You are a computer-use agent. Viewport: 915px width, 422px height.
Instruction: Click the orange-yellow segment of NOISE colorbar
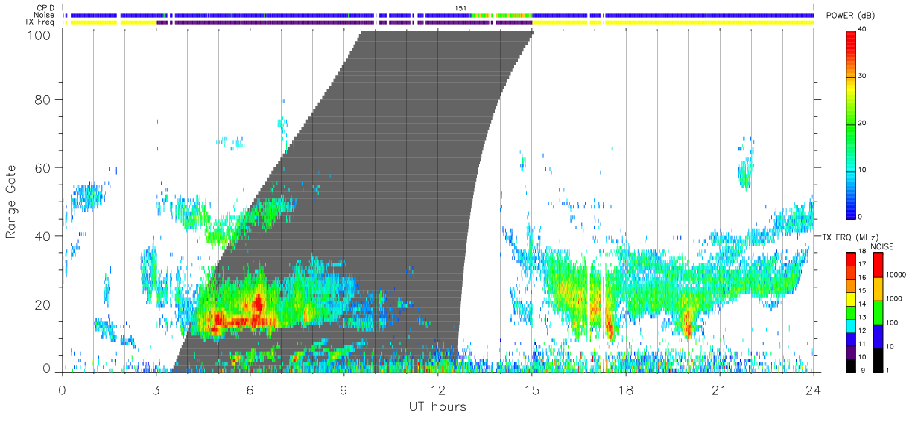point(878,288)
